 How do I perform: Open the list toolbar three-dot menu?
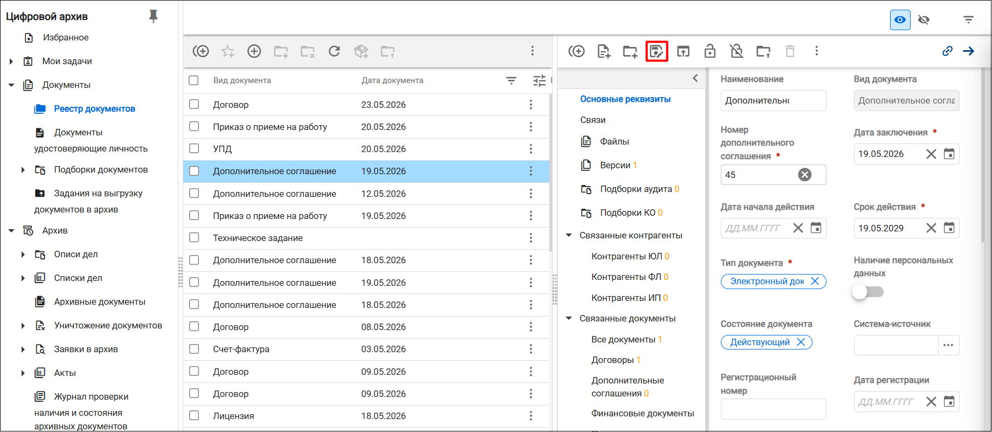tap(532, 51)
